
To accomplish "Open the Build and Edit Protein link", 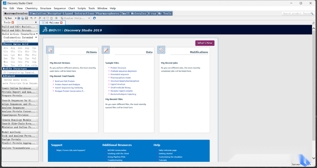I will 65,81.
